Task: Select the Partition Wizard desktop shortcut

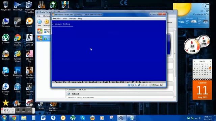Action: [x=18, y=56]
